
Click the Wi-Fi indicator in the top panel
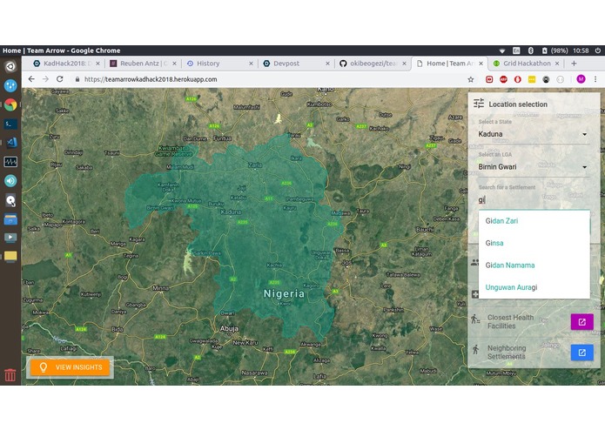coord(502,50)
